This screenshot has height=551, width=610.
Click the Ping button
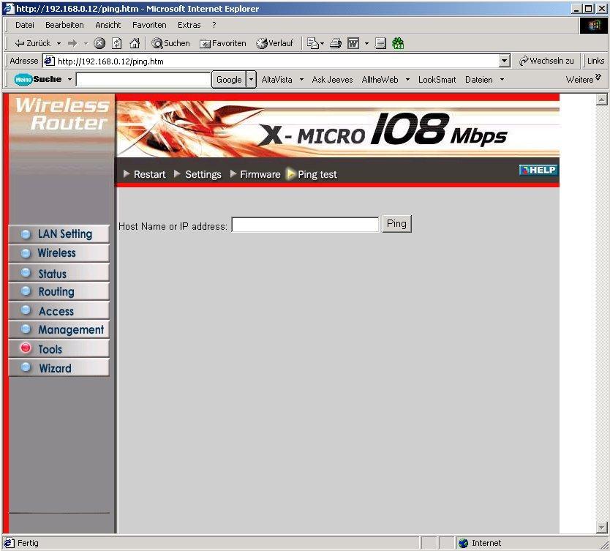(x=396, y=224)
